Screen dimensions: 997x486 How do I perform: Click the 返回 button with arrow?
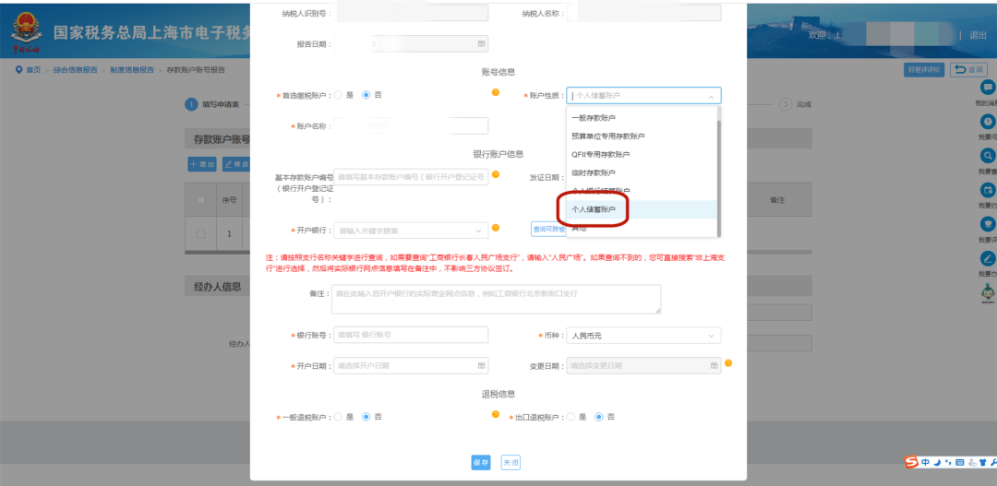pos(968,70)
